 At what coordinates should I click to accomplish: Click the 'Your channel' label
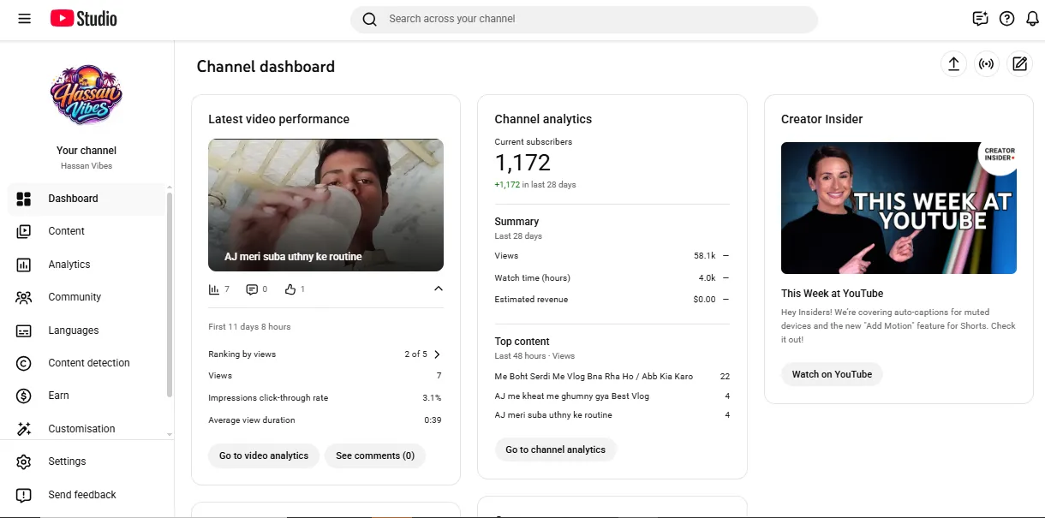pyautogui.click(x=87, y=151)
